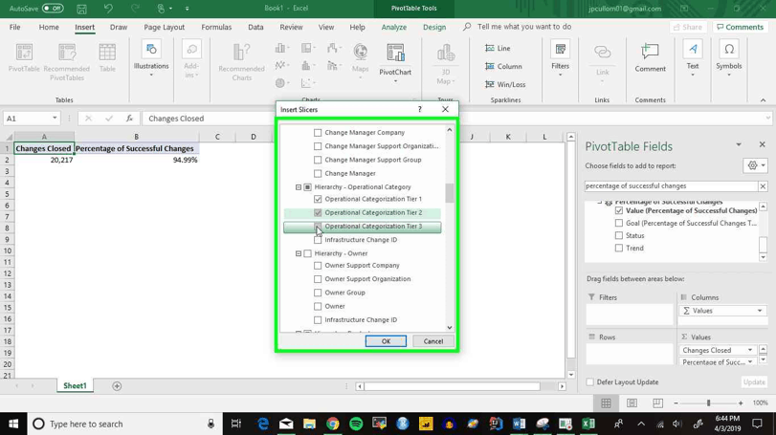This screenshot has width=776, height=435.
Task: Insert a Table from the ribbon
Action: [107, 57]
